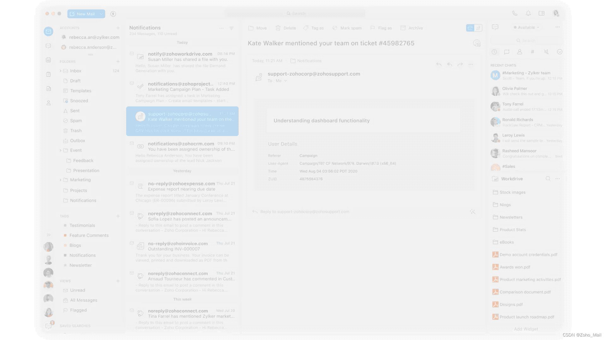606x340 pixels.
Task: Open the Available status dropdown
Action: click(x=526, y=27)
